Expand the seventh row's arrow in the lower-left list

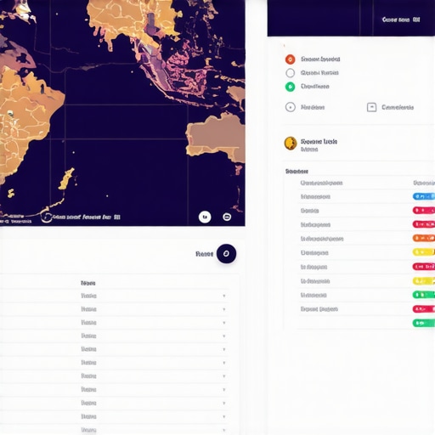tap(224, 376)
